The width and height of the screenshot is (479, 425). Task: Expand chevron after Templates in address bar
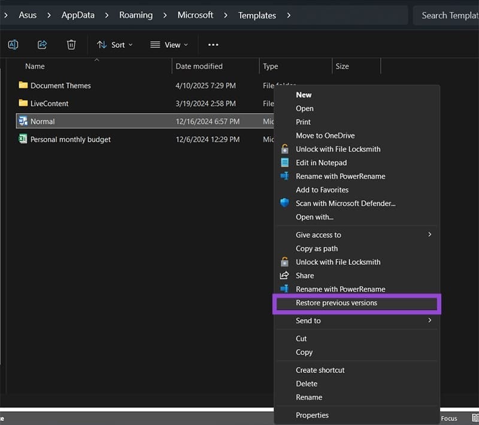(289, 15)
